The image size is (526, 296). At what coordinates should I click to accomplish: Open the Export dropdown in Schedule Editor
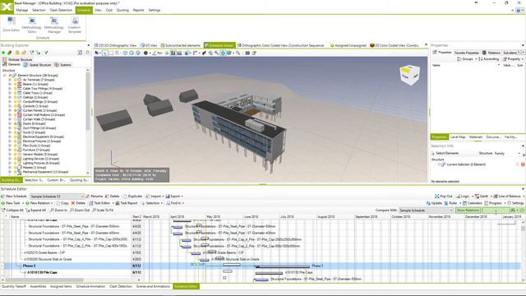pyautogui.click(x=174, y=196)
